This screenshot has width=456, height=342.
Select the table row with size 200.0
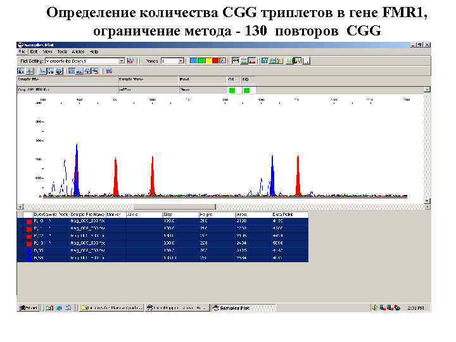point(163,243)
